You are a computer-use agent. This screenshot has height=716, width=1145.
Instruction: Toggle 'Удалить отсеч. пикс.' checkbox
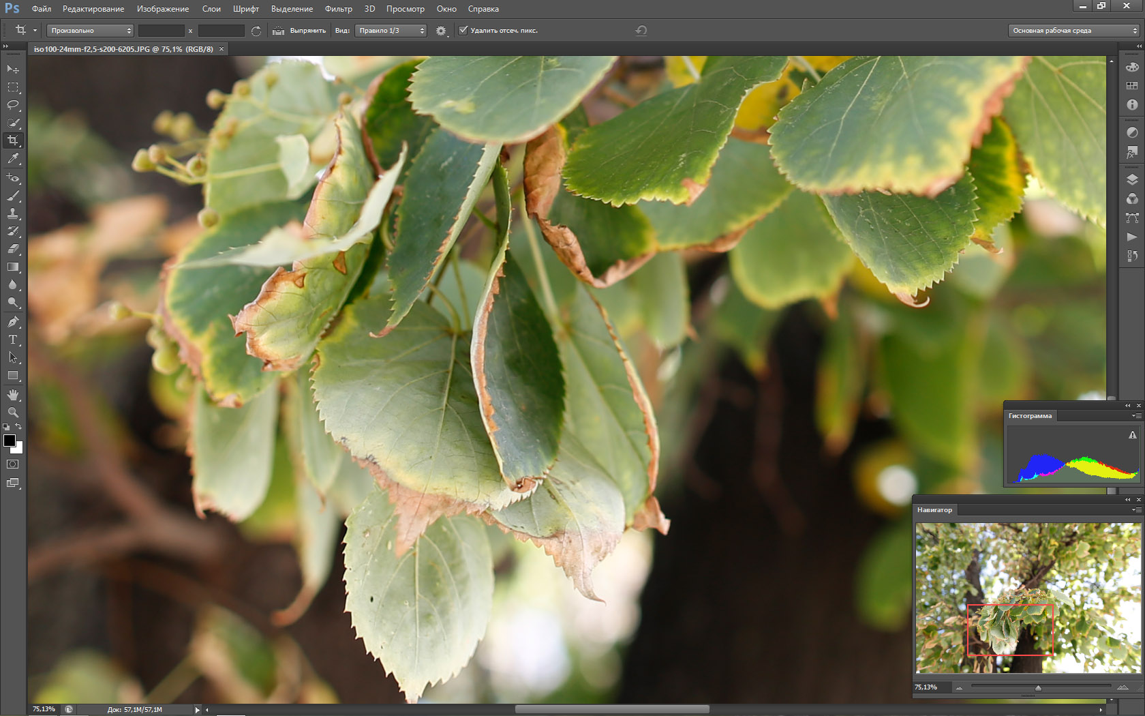463,31
